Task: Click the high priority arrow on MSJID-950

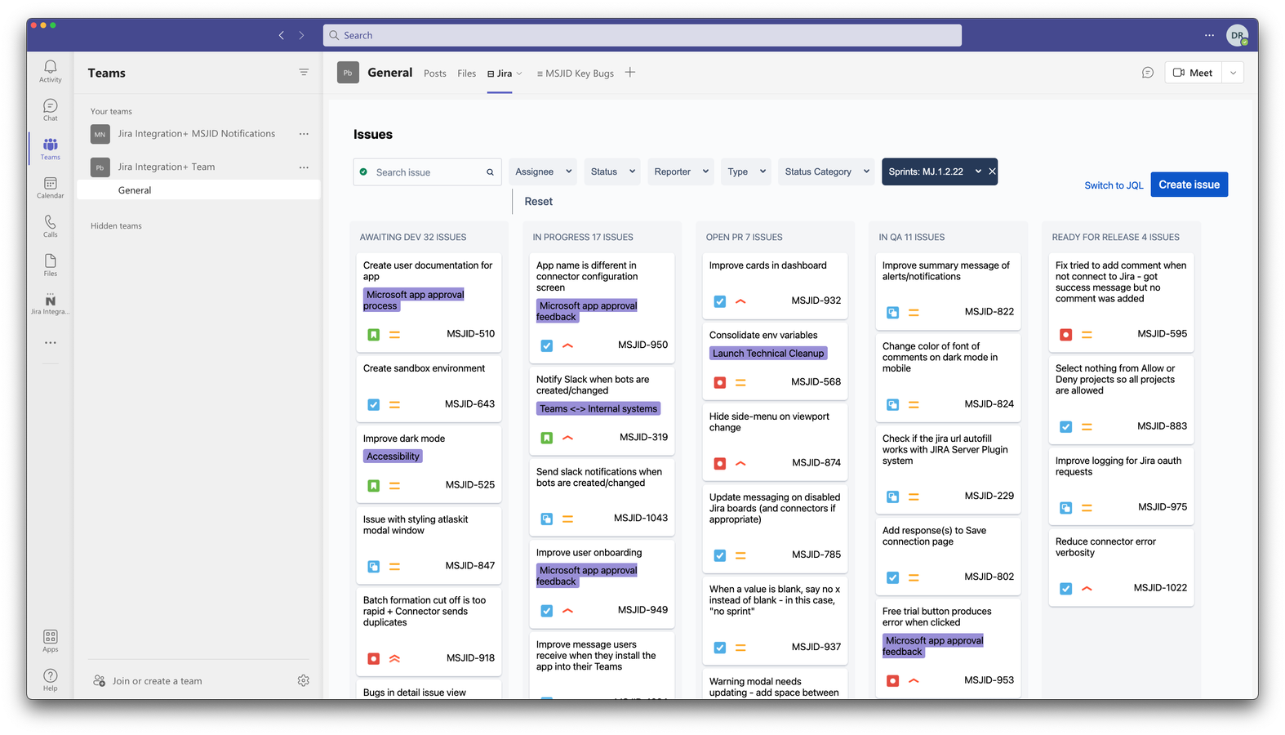Action: 567,345
